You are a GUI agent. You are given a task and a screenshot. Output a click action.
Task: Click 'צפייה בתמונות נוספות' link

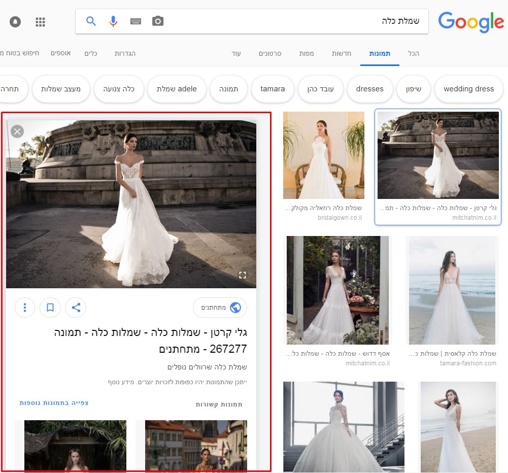(x=54, y=403)
